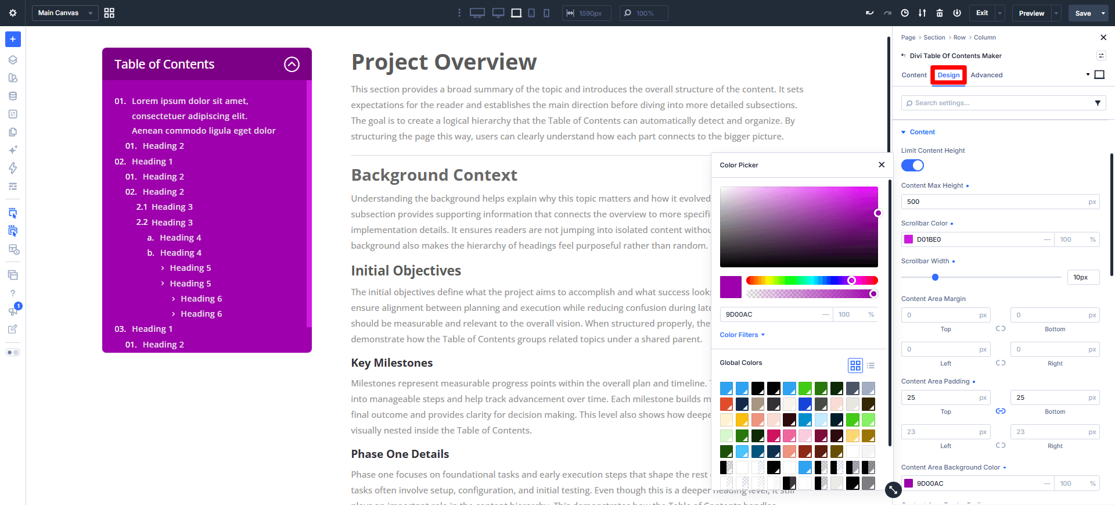Click the back arrow beside Divi Table Of Contents Maker
Image resolution: width=1115 pixels, height=505 pixels.
(x=903, y=56)
